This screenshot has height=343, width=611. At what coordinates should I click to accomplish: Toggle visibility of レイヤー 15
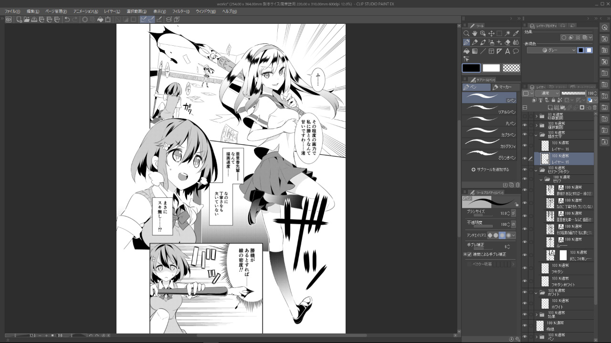coord(525,159)
